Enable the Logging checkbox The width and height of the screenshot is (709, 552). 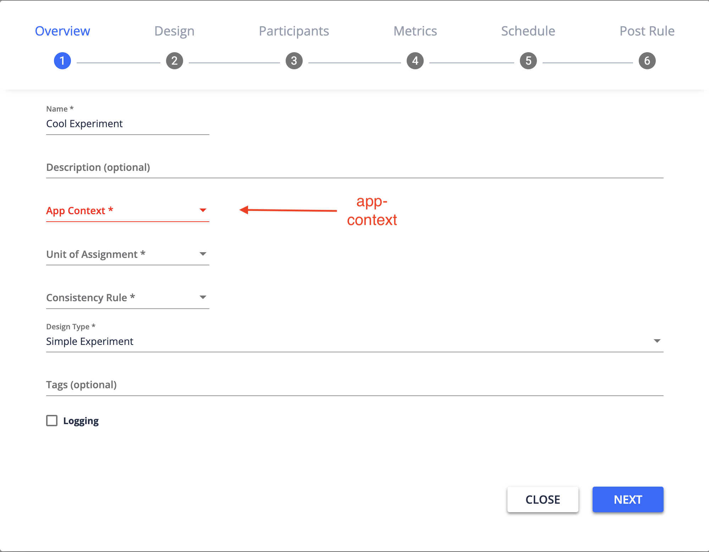[x=52, y=421]
